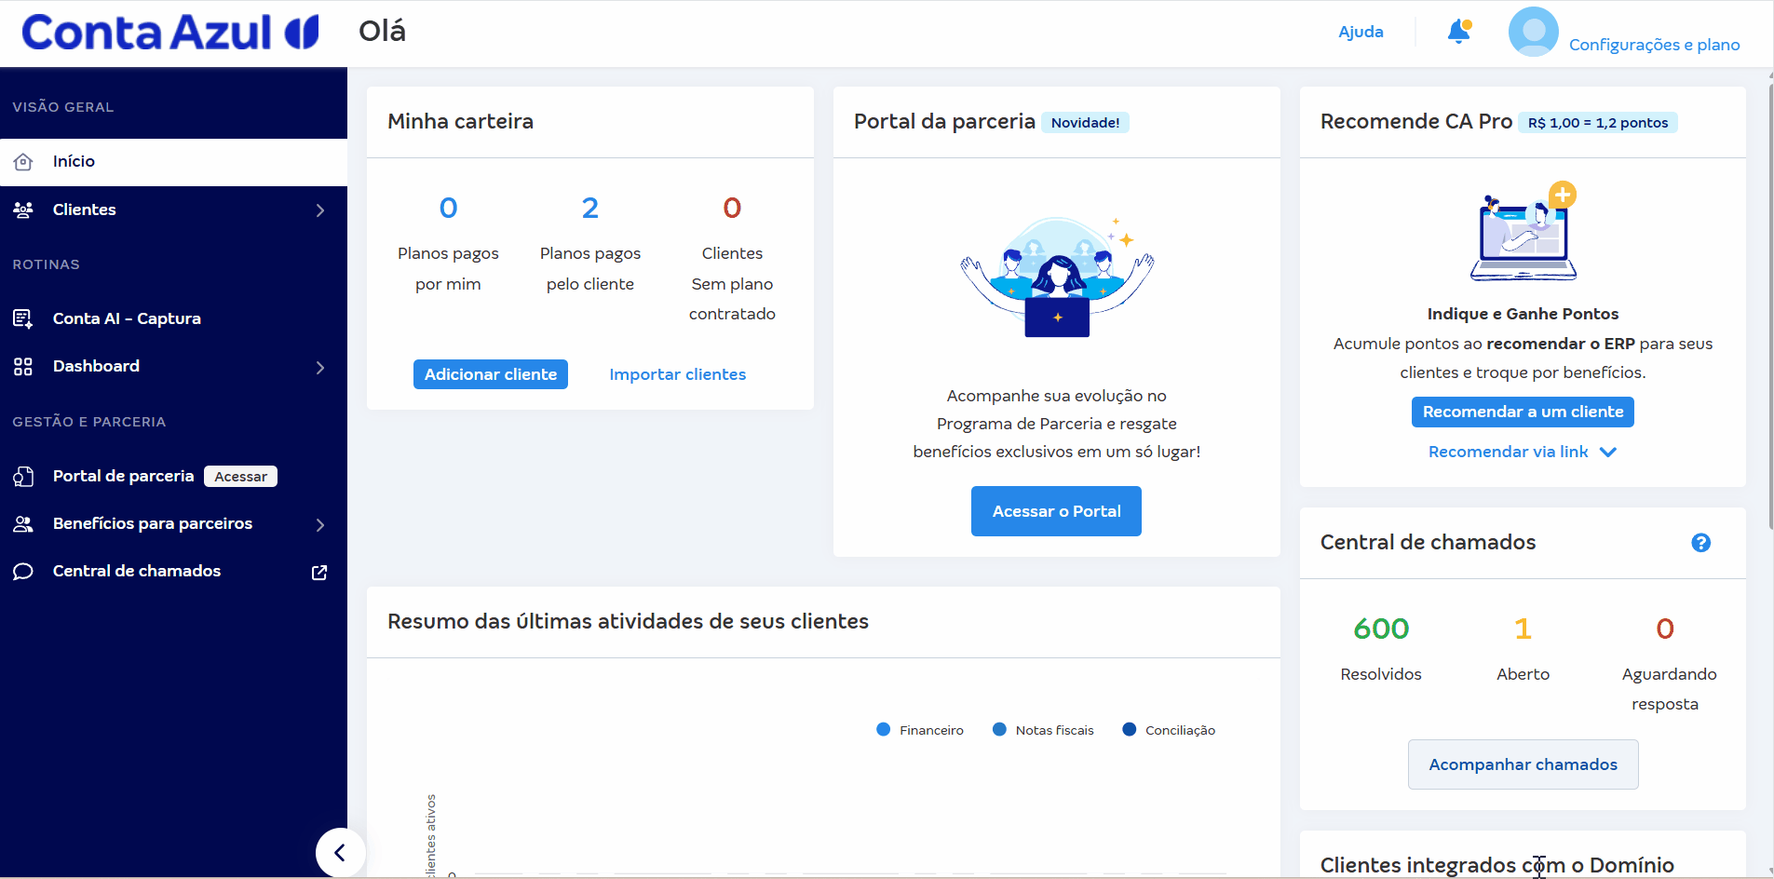Toggle the Conciliação legend dot
This screenshot has height=879, width=1774.
pyautogui.click(x=1129, y=730)
